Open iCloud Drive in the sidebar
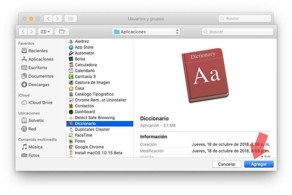Screen dimensions: 292x195 [x=37, y=102]
